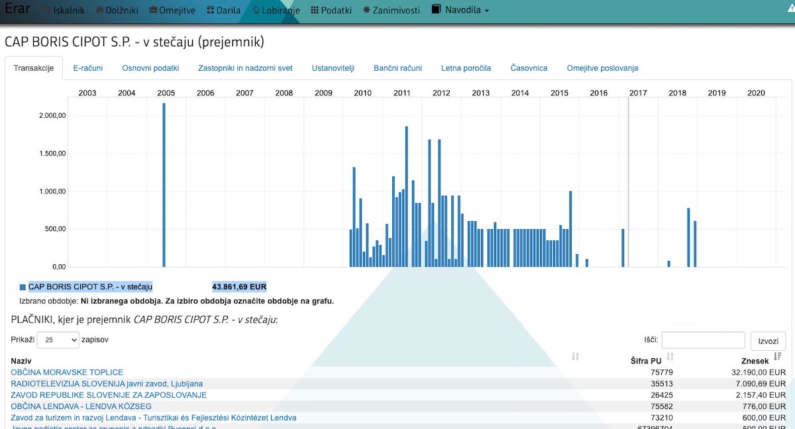Image resolution: width=795 pixels, height=429 pixels.
Task: Click the Podatki grid icon
Action: pos(315,11)
